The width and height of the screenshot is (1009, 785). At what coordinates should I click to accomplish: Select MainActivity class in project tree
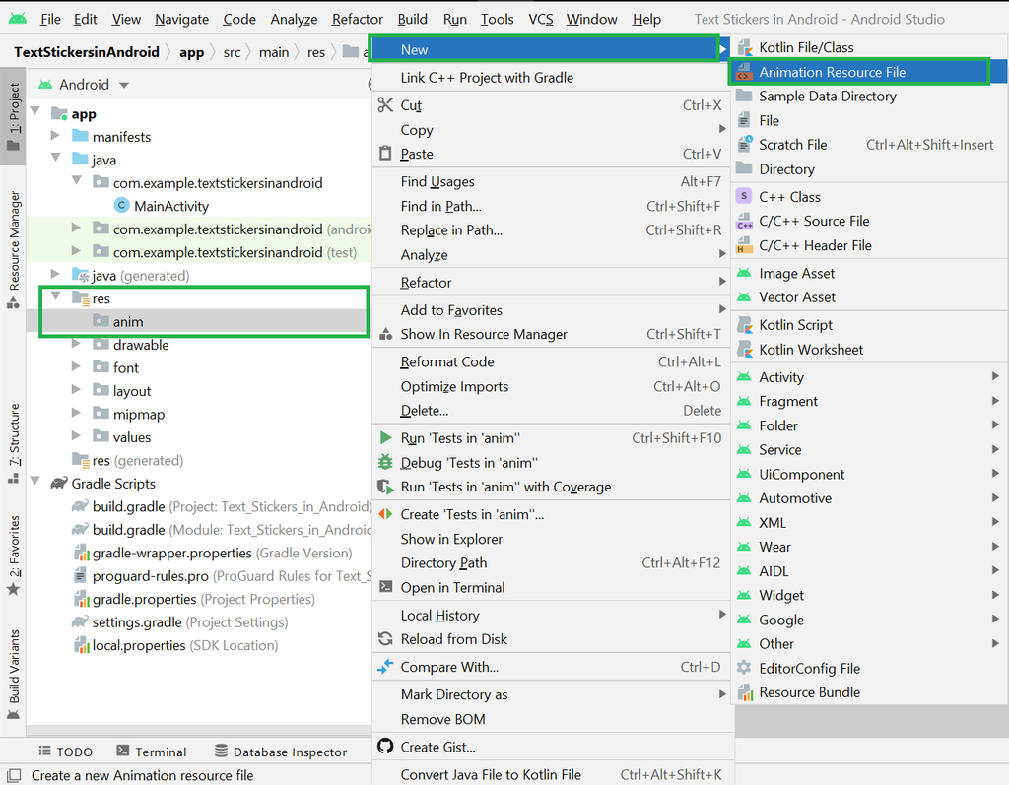(x=171, y=206)
